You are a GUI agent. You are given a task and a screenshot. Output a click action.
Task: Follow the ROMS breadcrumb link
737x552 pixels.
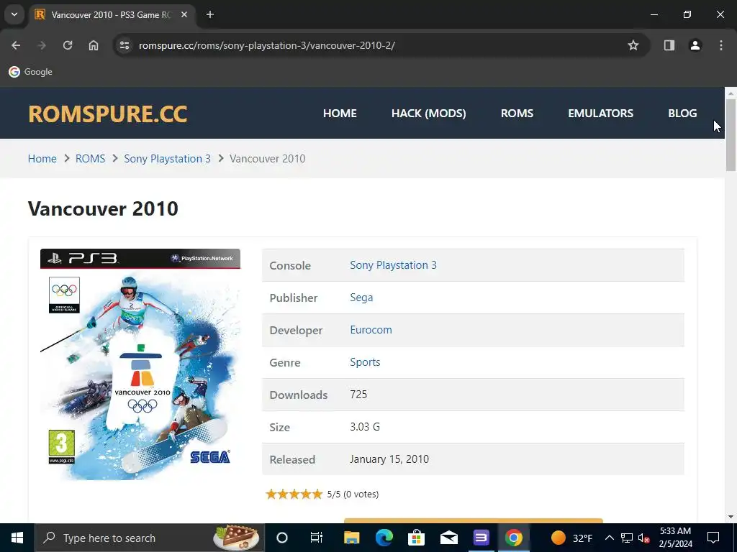90,159
